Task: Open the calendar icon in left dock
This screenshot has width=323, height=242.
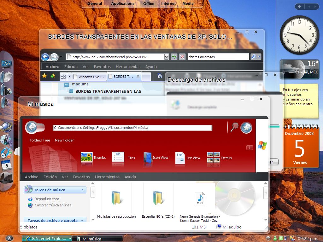Action: coord(6,165)
